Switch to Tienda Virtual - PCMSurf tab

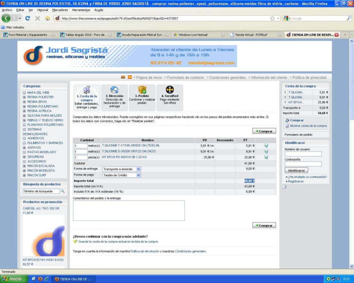point(255,35)
